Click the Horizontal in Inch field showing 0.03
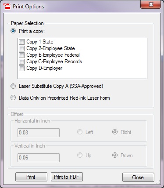Screen dimensions: 164x188 pyautogui.click(x=39, y=133)
